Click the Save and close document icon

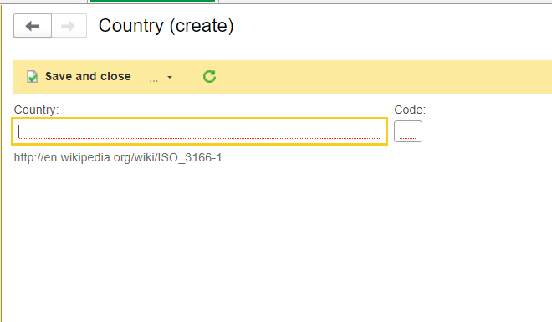point(32,76)
